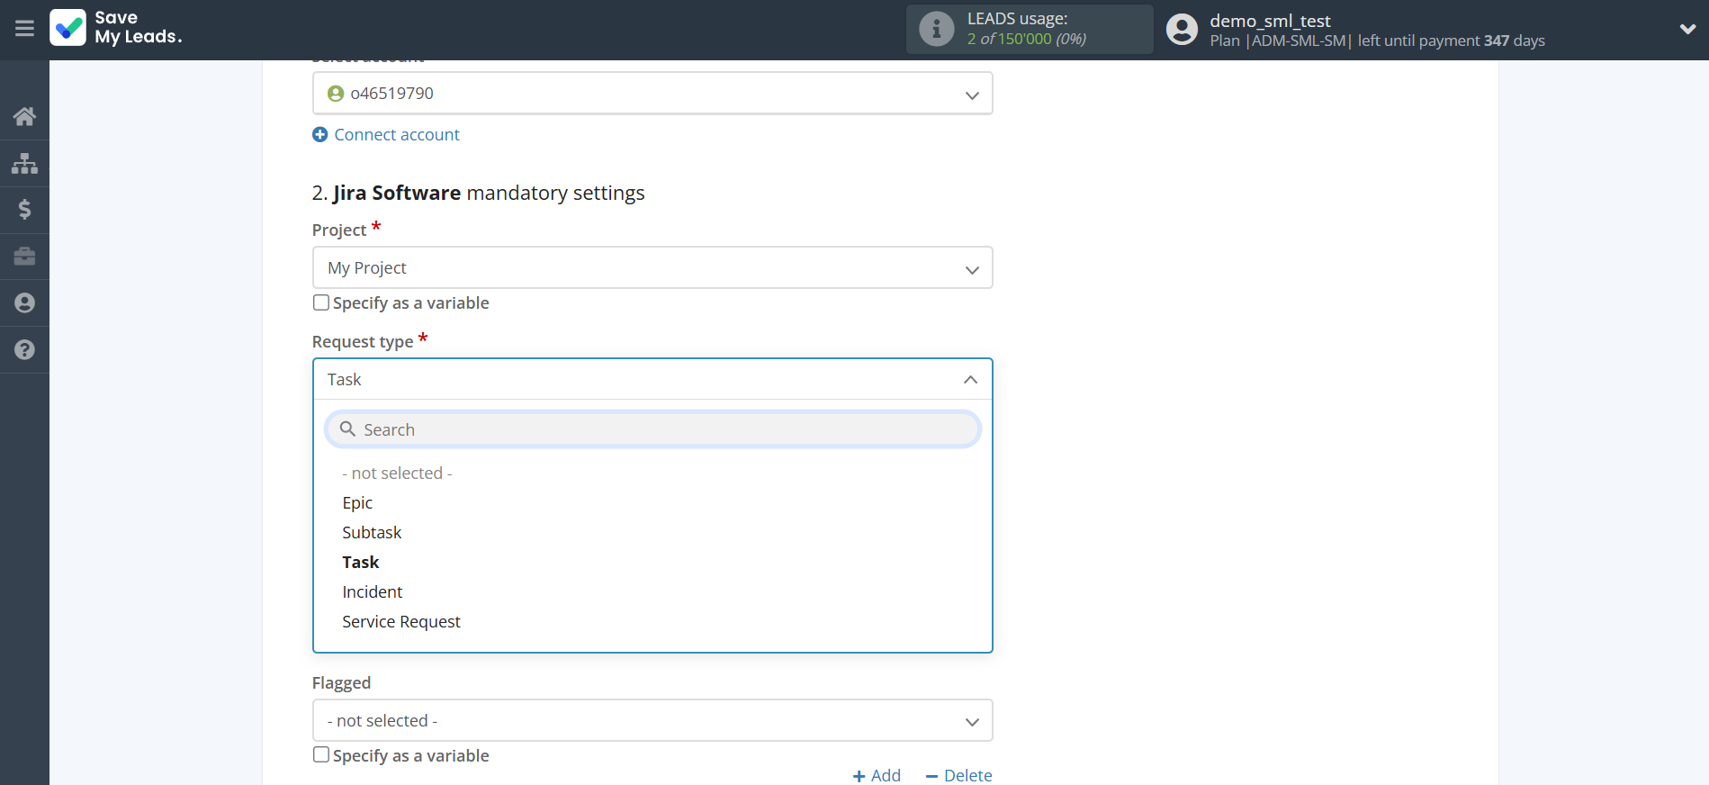Viewport: 1709px width, 785px height.
Task: Enable Specify as a variable under Project
Action: pos(321,302)
